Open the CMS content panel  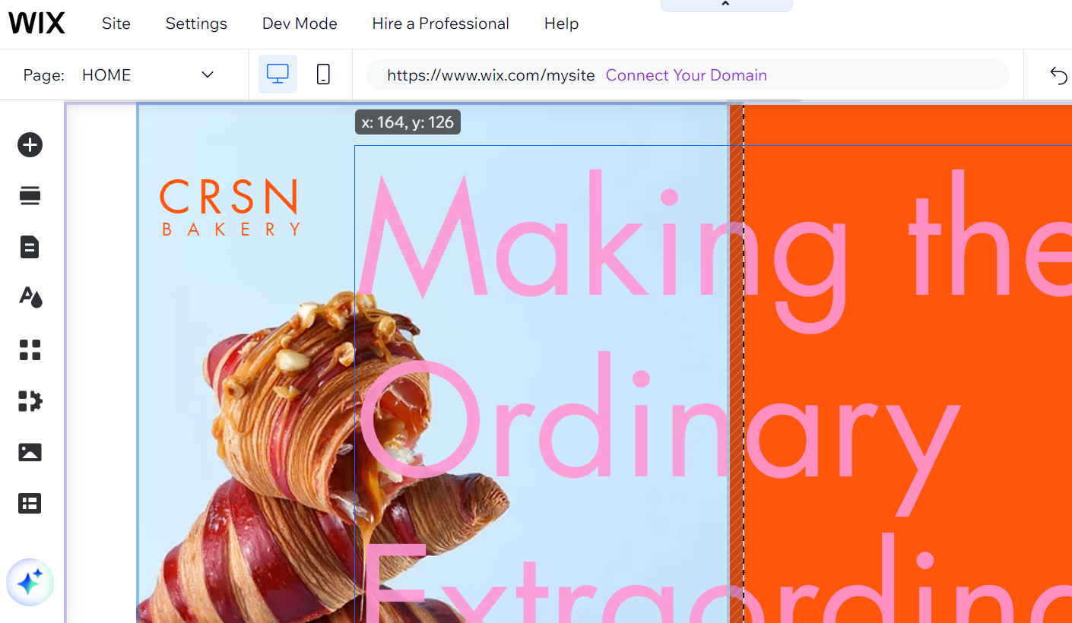point(30,503)
